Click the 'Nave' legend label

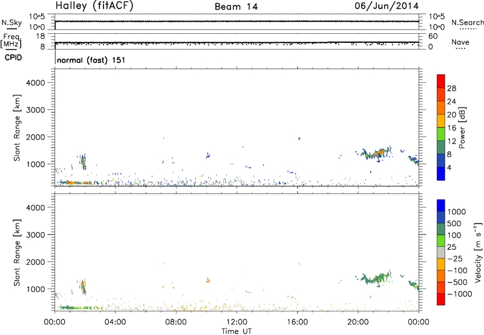coord(460,42)
